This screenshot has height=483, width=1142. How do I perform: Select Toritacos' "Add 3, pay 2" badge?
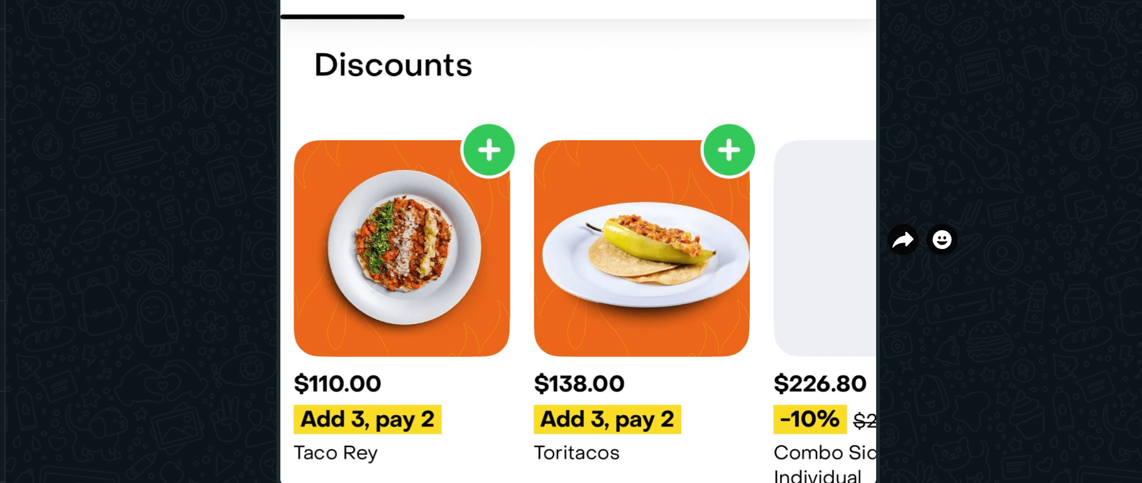click(x=607, y=419)
